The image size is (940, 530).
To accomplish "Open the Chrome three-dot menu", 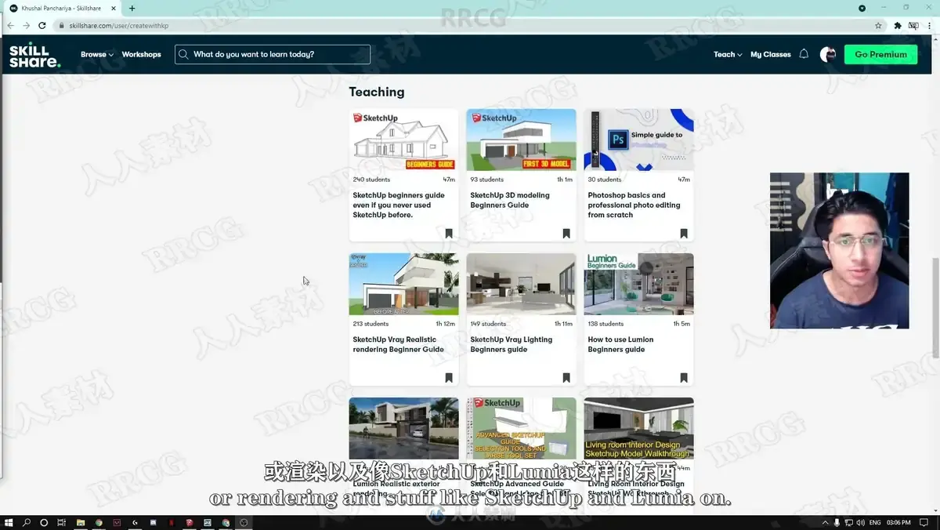I will 931,25.
